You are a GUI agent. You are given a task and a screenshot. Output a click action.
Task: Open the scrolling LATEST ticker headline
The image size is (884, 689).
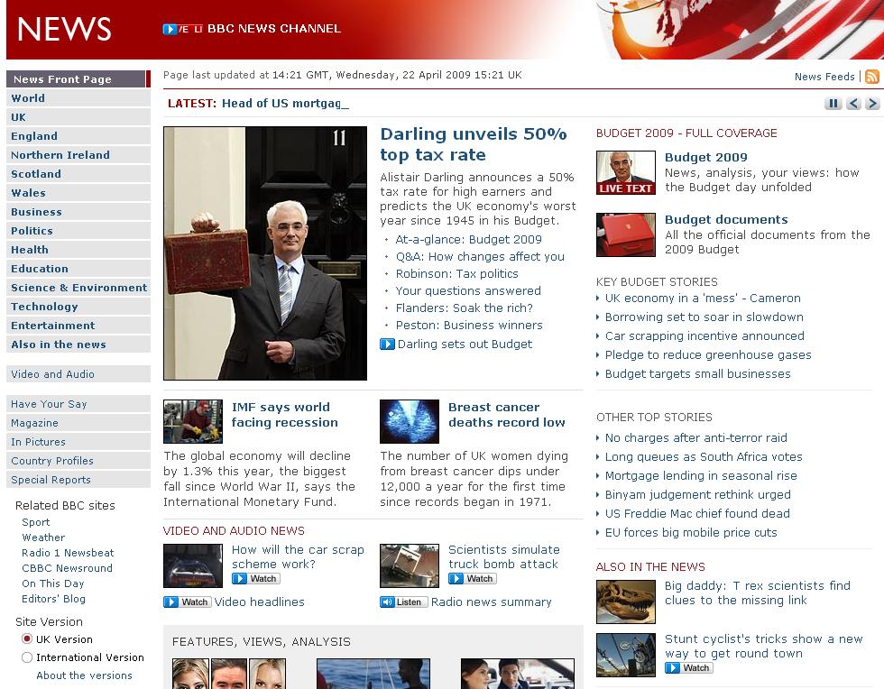[285, 104]
